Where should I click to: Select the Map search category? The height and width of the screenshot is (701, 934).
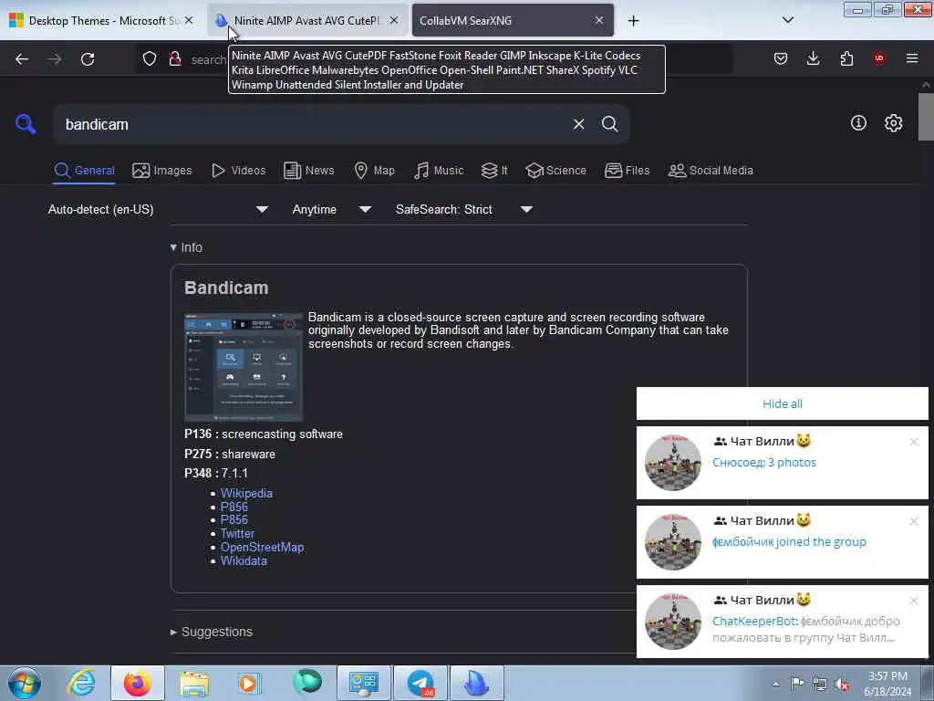(x=374, y=171)
